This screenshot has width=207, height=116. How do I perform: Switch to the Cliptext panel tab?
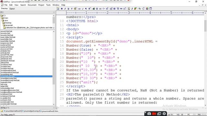point(12,9)
